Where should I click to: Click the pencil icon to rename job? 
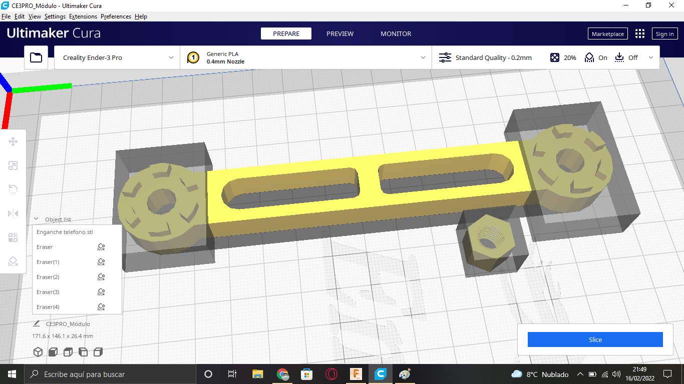[37, 324]
